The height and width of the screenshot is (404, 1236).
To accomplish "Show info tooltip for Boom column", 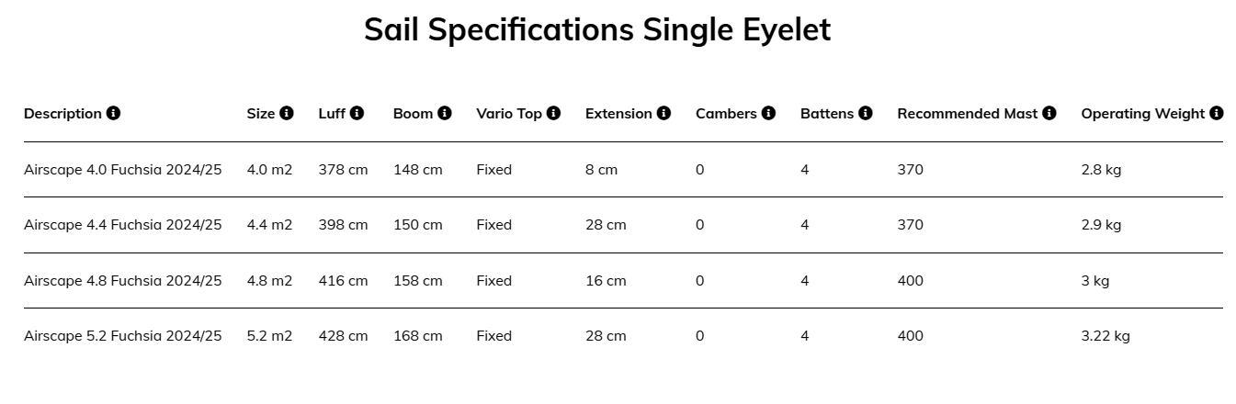I will tap(445, 114).
